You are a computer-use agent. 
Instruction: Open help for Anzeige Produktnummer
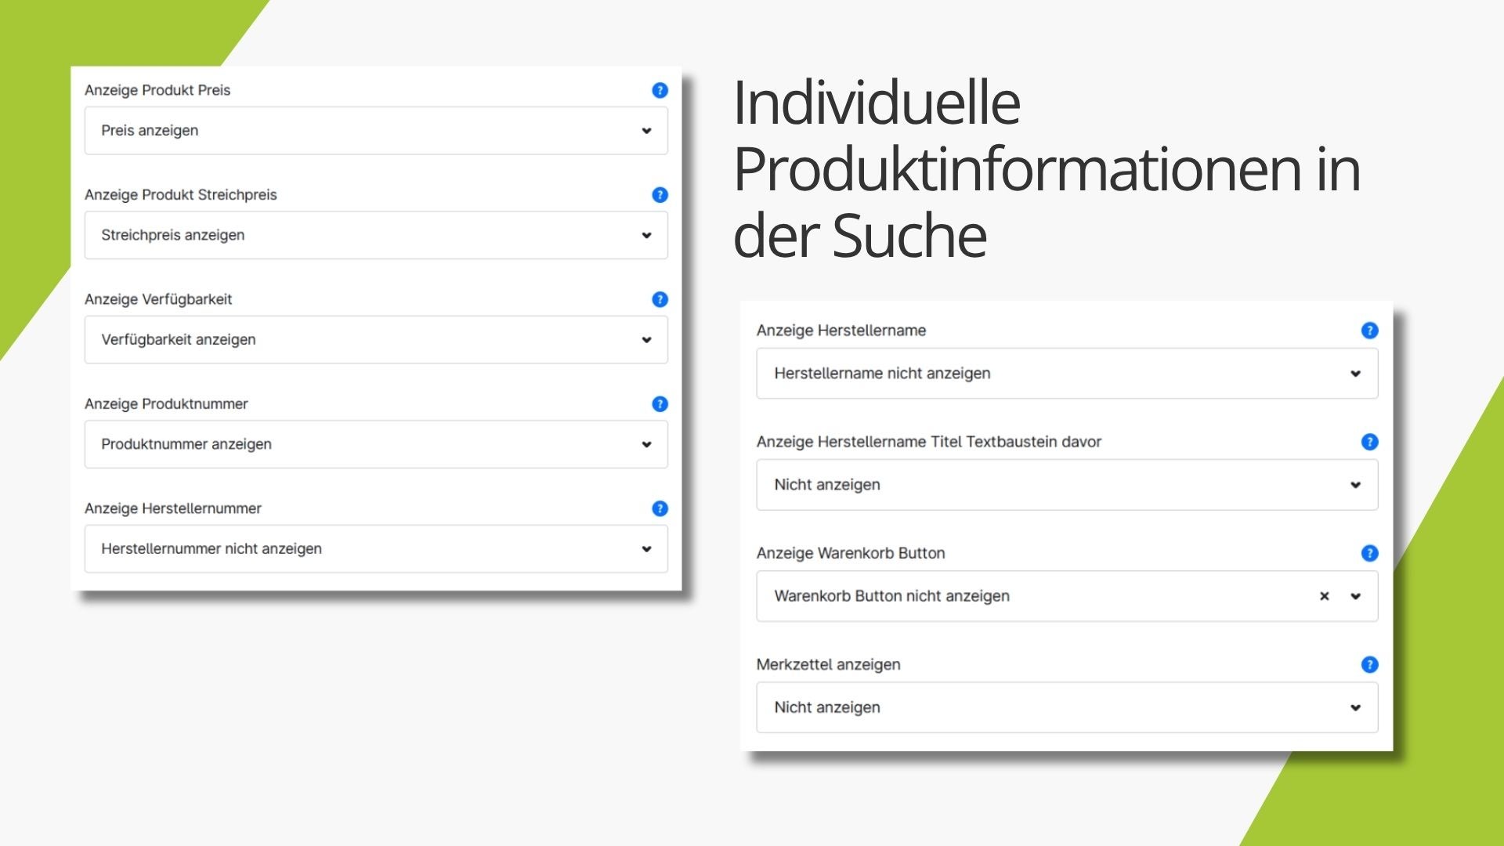tap(660, 404)
